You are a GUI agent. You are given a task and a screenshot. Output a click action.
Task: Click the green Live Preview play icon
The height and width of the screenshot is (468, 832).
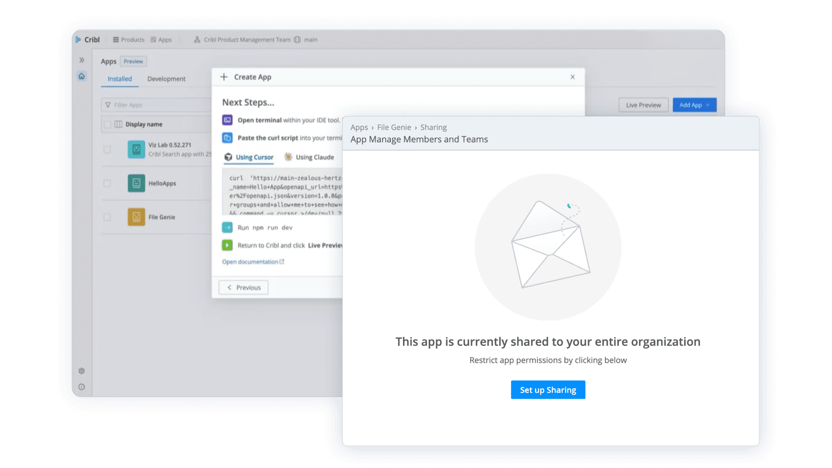tap(227, 245)
